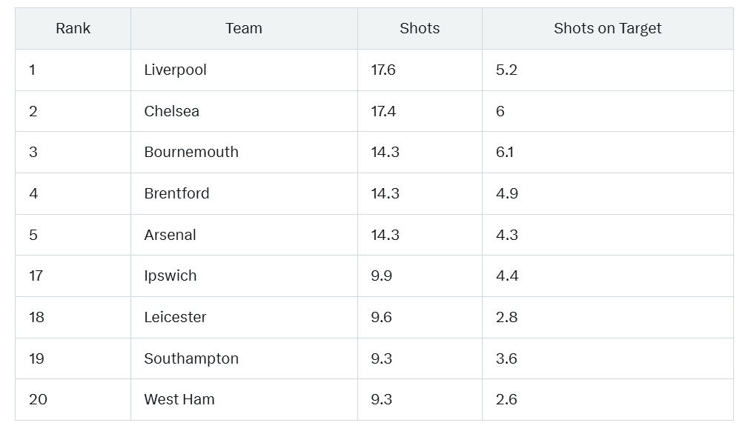Select the Chelsea team cell

pos(244,111)
